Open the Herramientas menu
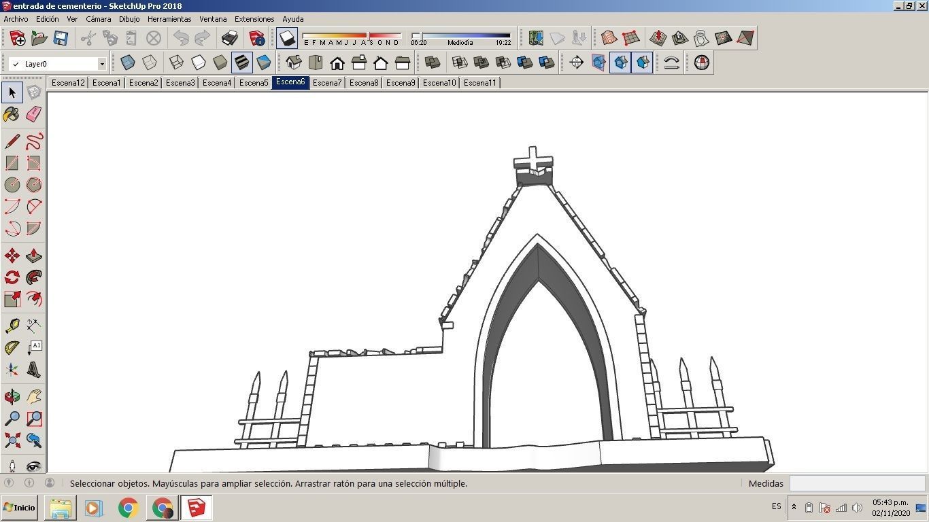The image size is (929, 522). point(169,19)
